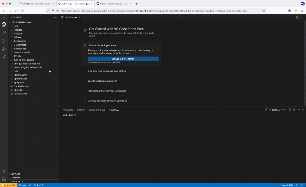Image resolution: width=306 pixels, height=187 pixels.
Task: Focus the bash terminal prompt
Action: coord(69,115)
